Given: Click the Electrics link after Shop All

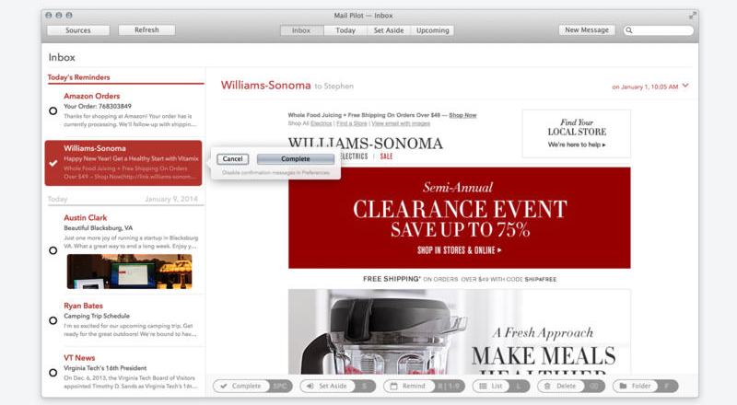Looking at the screenshot, I should pyautogui.click(x=321, y=123).
